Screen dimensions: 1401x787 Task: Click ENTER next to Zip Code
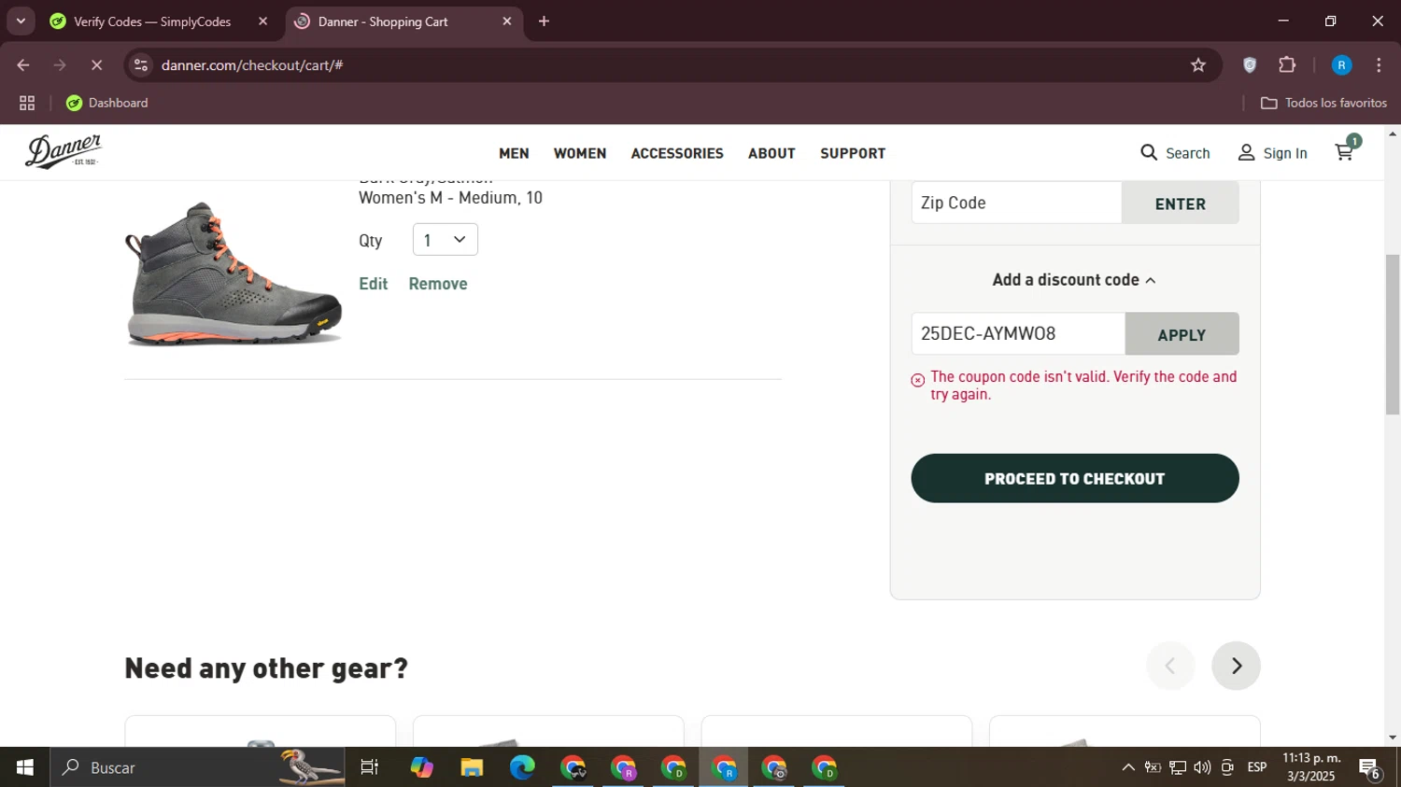(1181, 204)
